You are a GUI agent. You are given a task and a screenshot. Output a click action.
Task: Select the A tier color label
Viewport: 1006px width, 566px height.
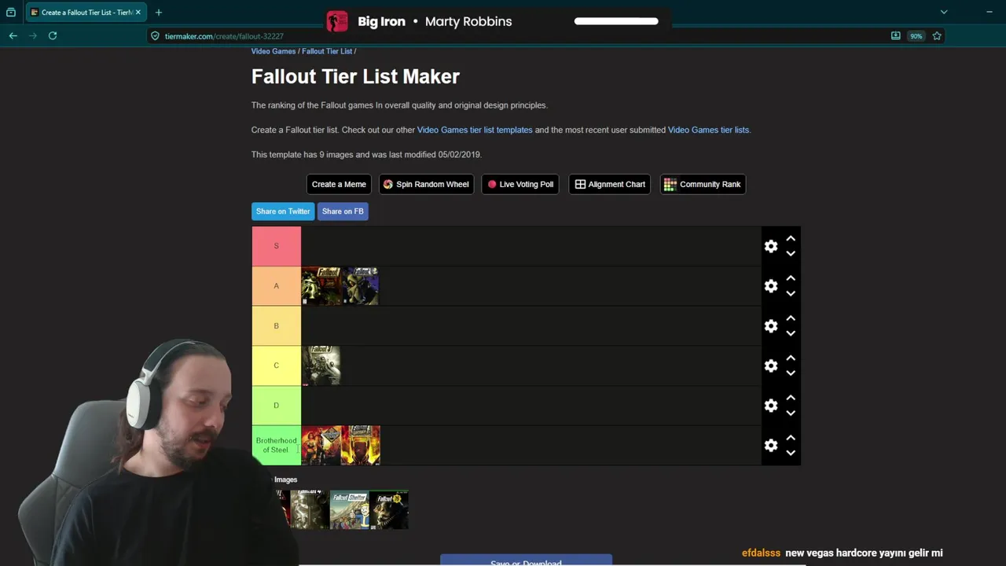[x=276, y=286]
